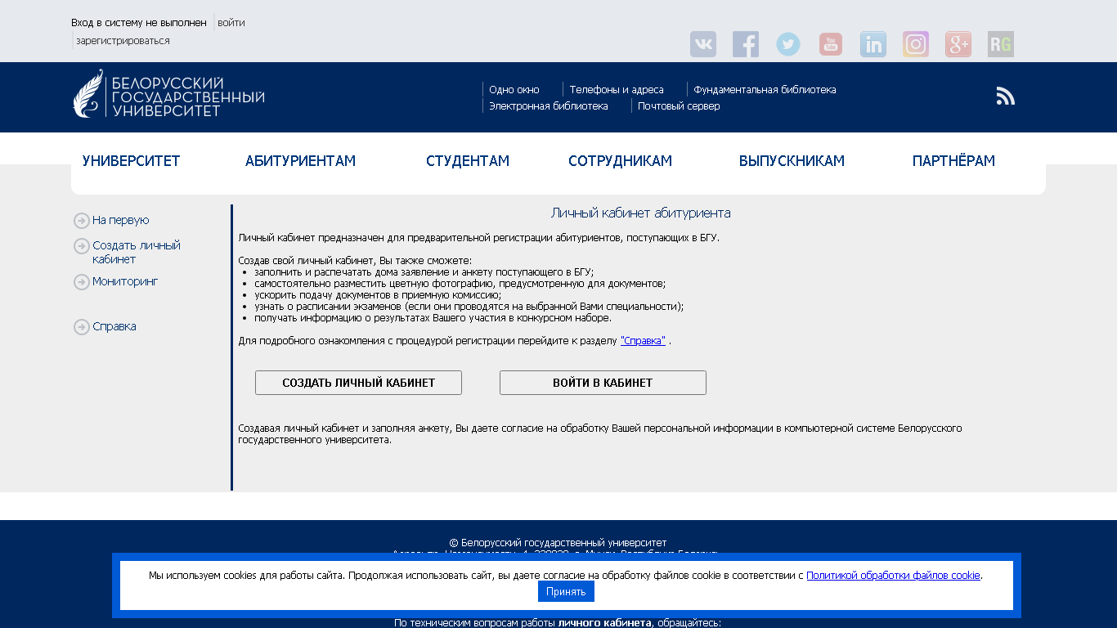Open the СТУДЕНТАМ menu
Image resolution: width=1117 pixels, height=628 pixels.
tap(468, 161)
